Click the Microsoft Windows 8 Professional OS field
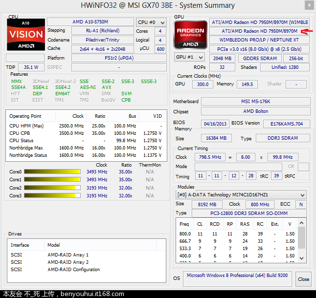The image size is (316, 298). pos(237,278)
